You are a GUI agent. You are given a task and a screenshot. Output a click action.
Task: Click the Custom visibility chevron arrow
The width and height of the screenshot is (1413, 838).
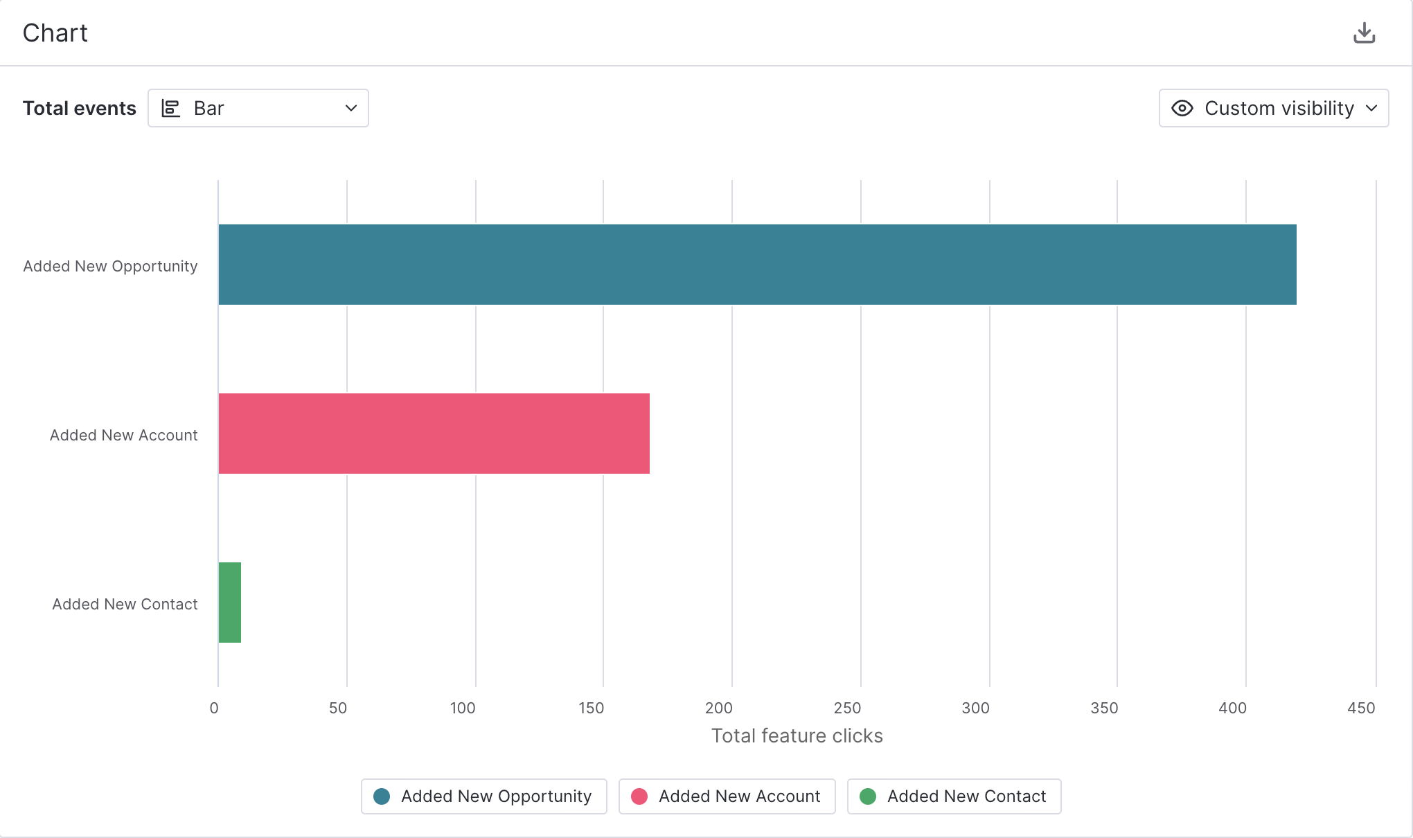coord(1371,108)
